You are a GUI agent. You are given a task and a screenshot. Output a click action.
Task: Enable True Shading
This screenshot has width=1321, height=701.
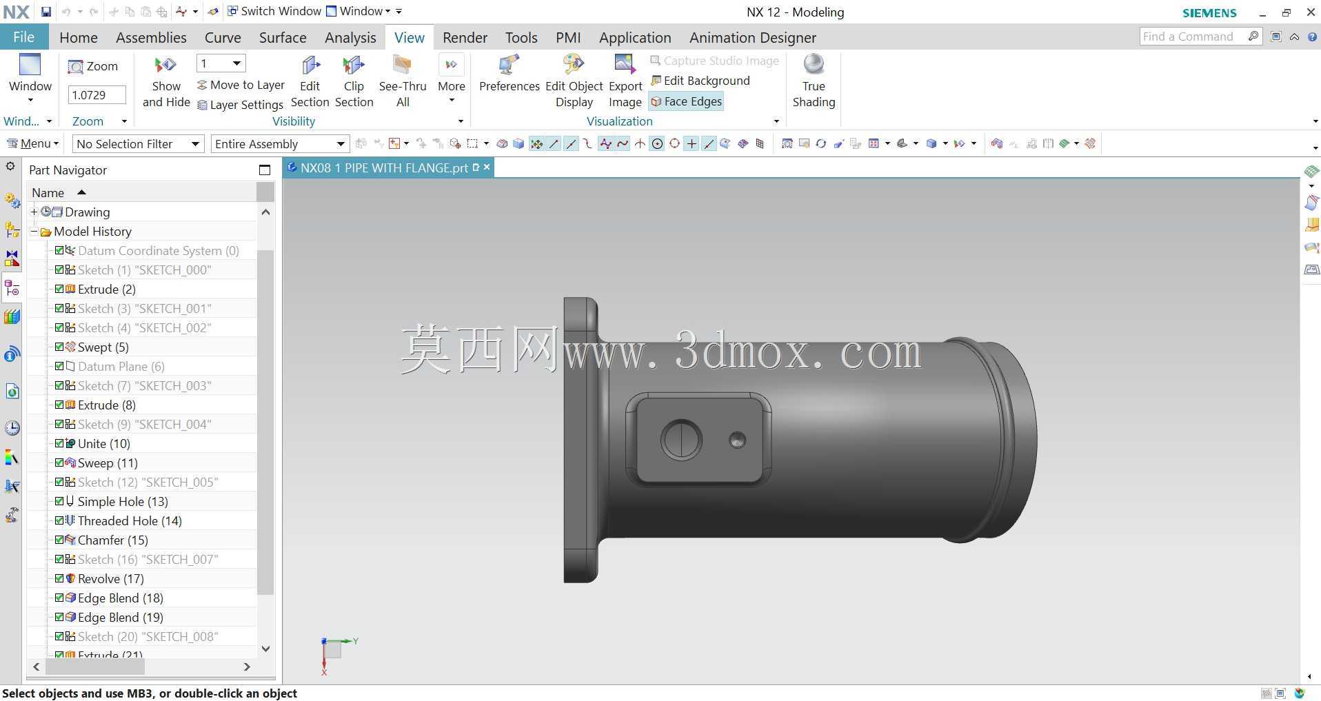coord(814,81)
